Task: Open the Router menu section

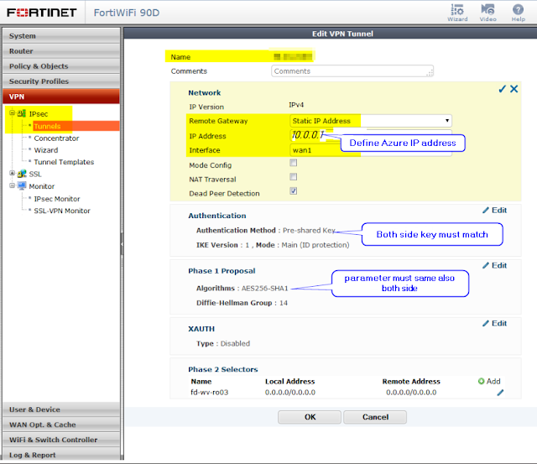Action: (x=61, y=50)
